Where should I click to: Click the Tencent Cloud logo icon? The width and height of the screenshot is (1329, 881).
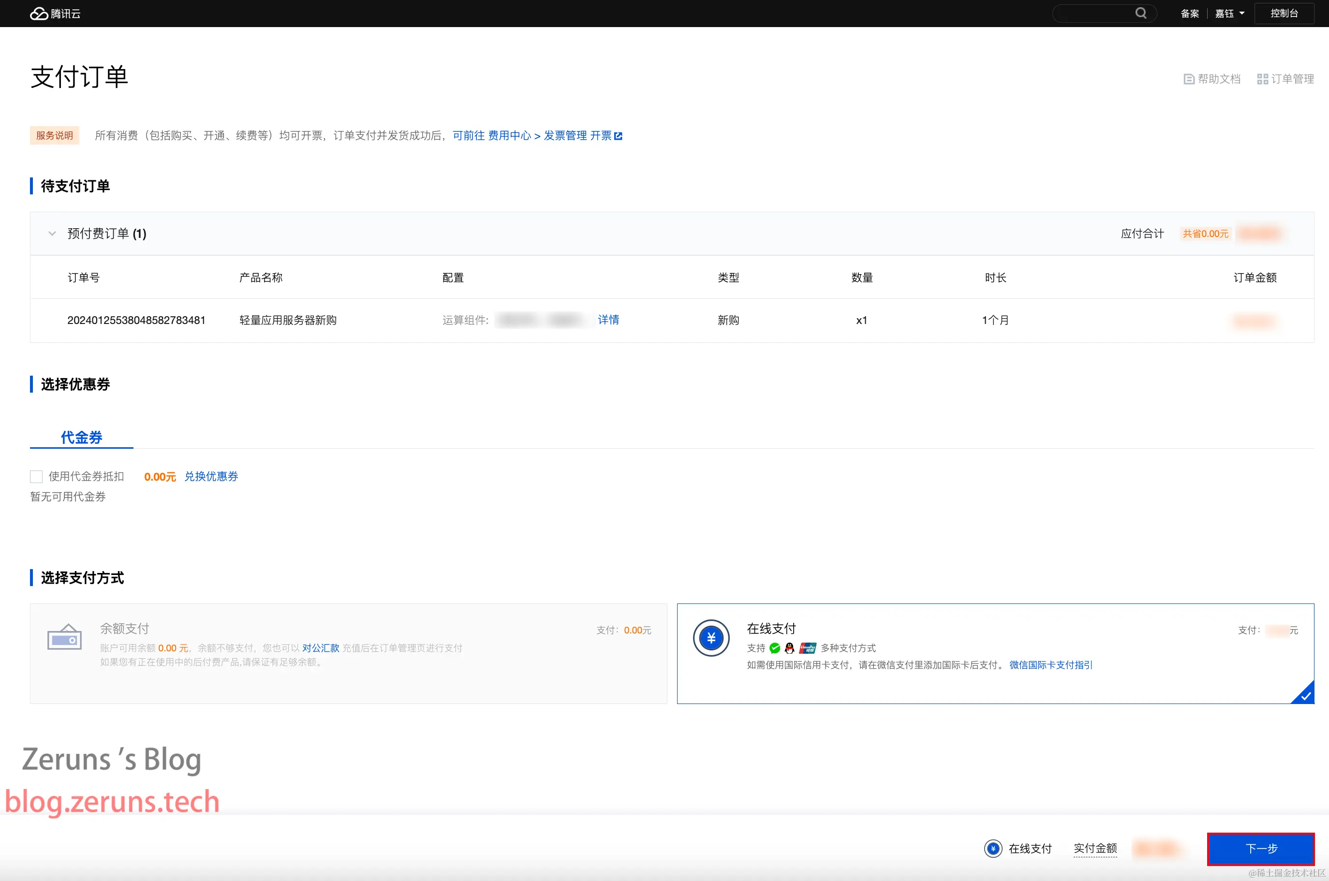click(39, 14)
